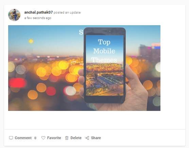Click the speech bubble Comment icon

point(11,138)
